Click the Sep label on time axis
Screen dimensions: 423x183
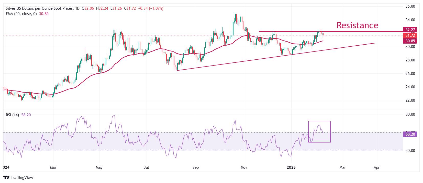[x=196, y=167]
